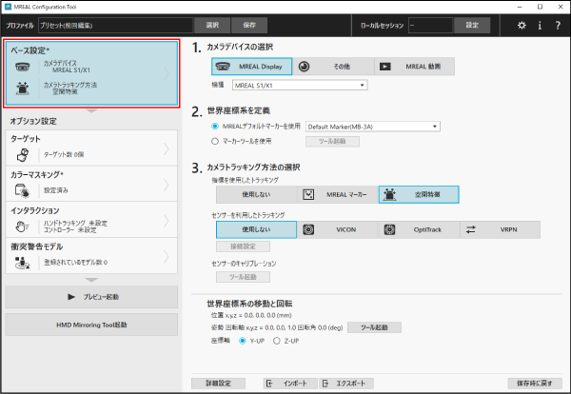
Task: Select 使用しない under sensor tracking
Action: point(256,229)
